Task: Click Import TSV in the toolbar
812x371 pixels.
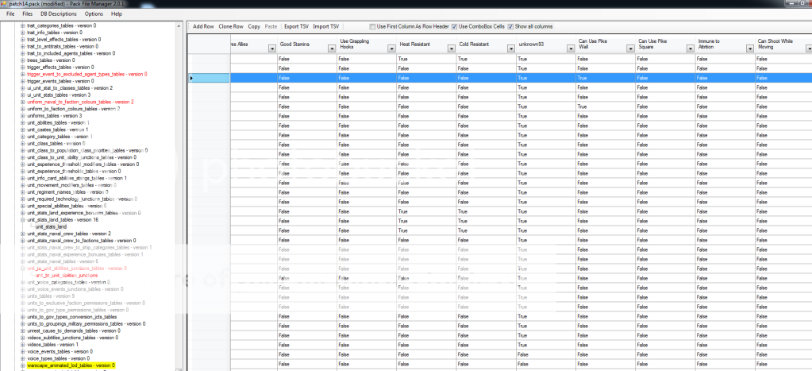Action: click(x=326, y=26)
